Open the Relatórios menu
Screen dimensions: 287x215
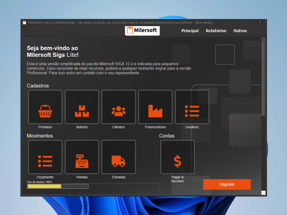216,31
